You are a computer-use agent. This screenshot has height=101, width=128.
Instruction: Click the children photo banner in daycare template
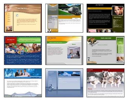click(23, 48)
